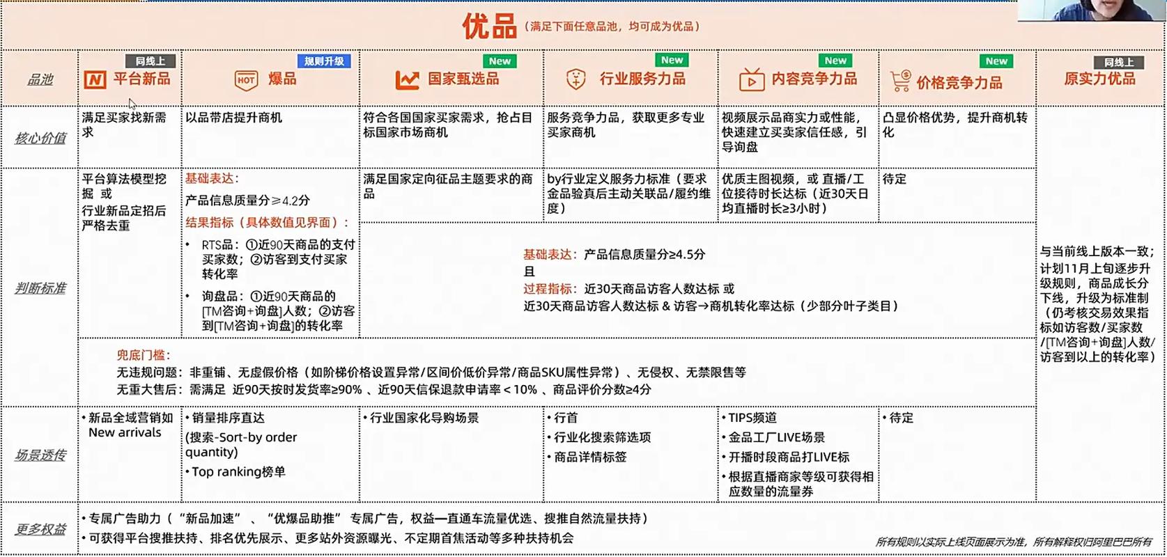Click the New badge above 行业服务力品
The height and width of the screenshot is (557, 1167).
click(672, 61)
